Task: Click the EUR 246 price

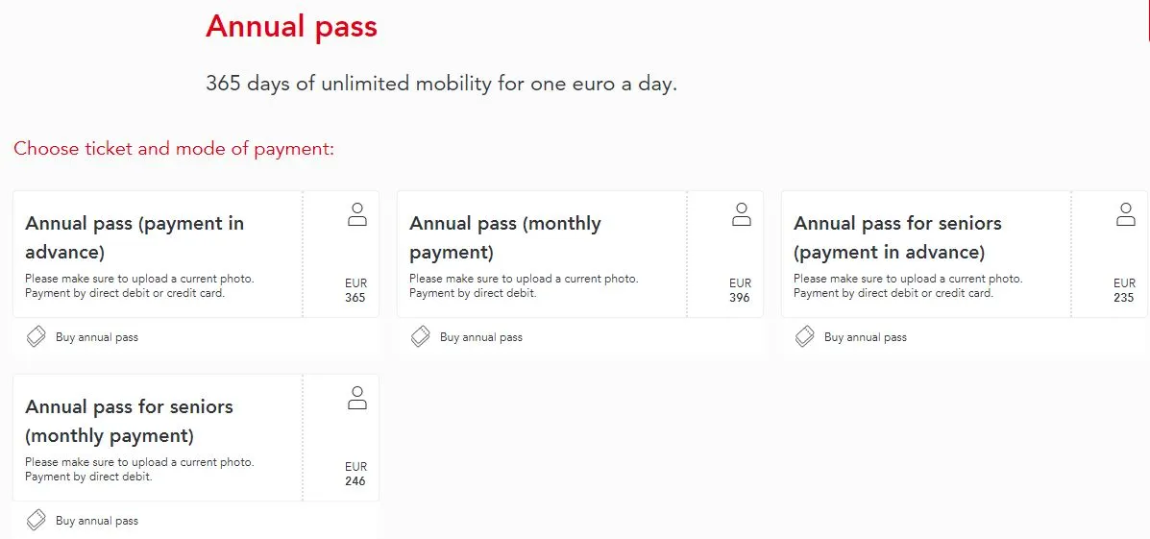Action: (x=355, y=474)
